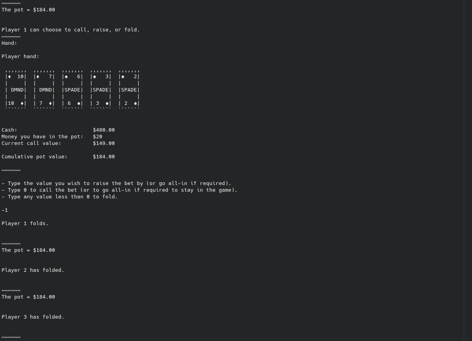Image resolution: width=472 pixels, height=341 pixels.
Task: Click the 'Player 2 has folded.' line
Action: [33, 270]
